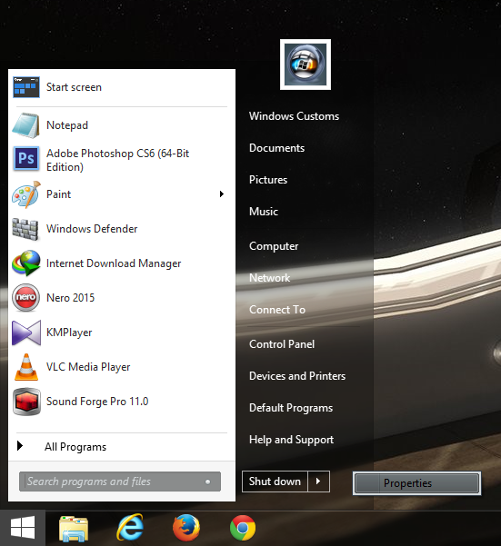Launch Notepad from its notebook icon
This screenshot has width=501, height=546.
pyautogui.click(x=25, y=125)
